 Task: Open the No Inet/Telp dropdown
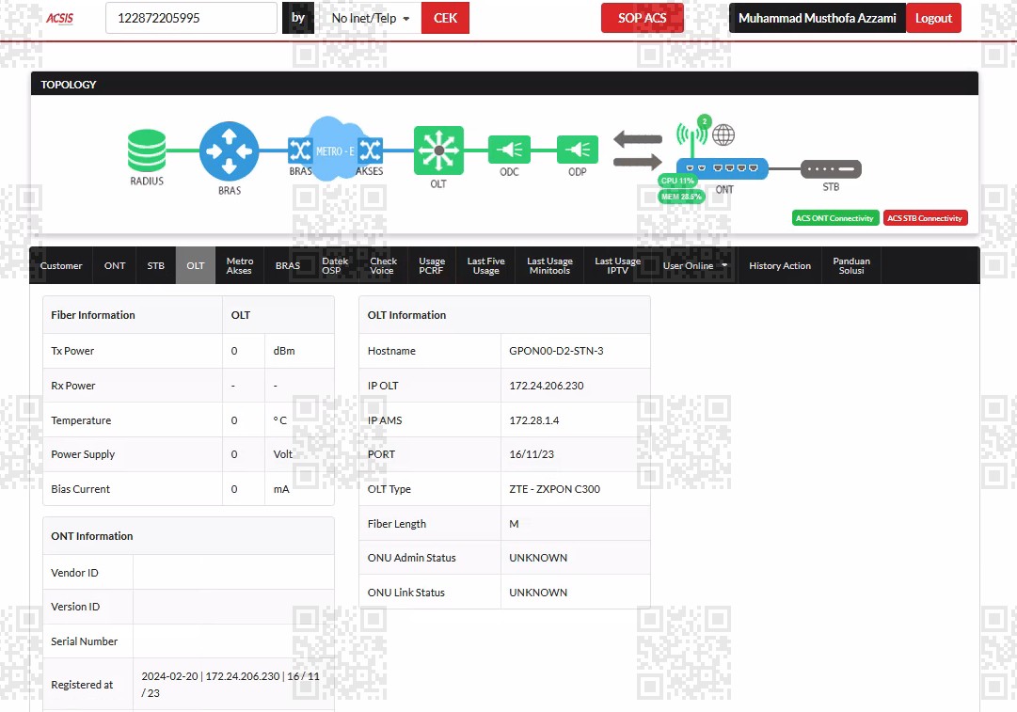pos(370,18)
